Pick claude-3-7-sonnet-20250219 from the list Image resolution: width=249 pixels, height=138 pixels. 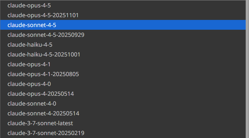(x=46, y=133)
